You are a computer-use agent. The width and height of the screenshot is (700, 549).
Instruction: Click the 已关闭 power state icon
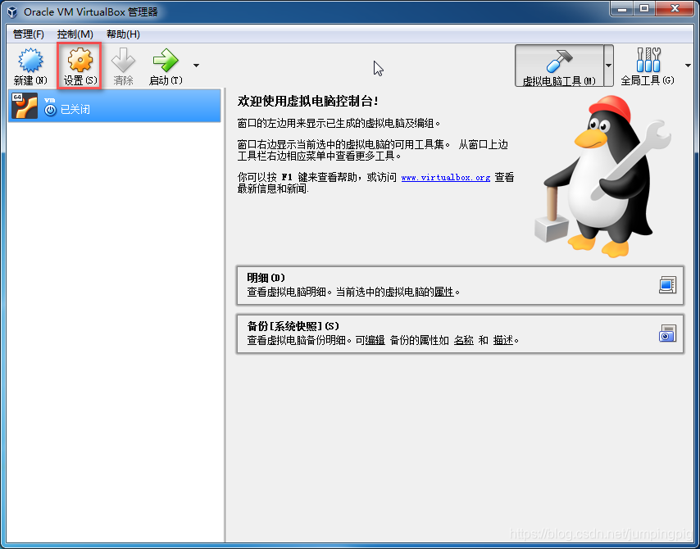tap(51, 110)
